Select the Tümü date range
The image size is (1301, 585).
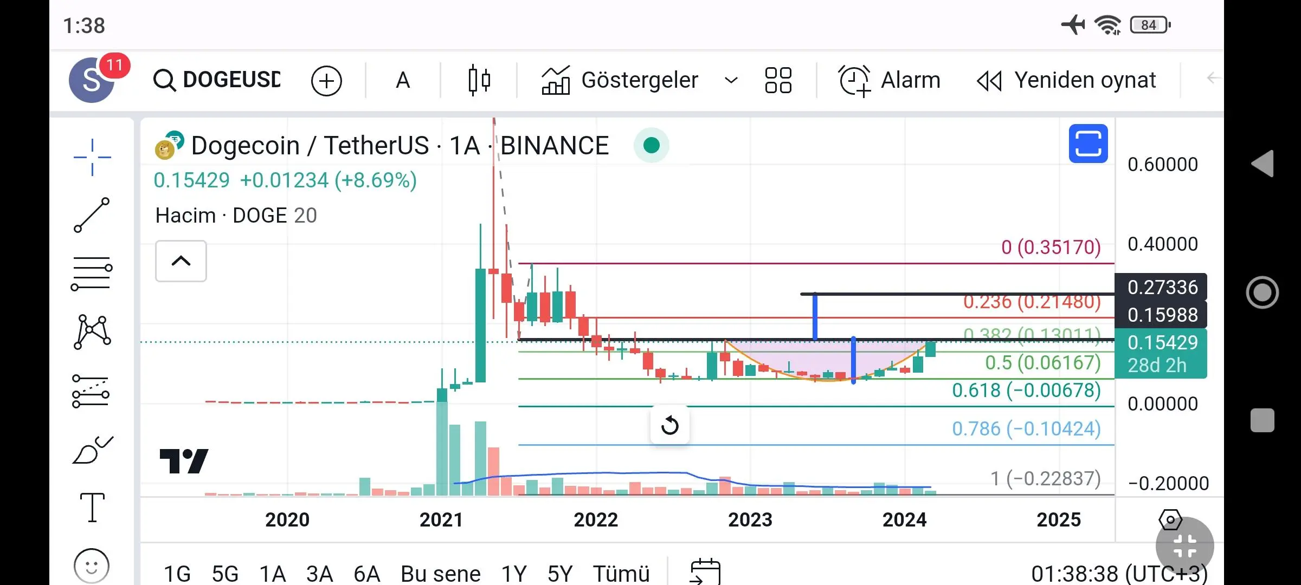point(621,573)
